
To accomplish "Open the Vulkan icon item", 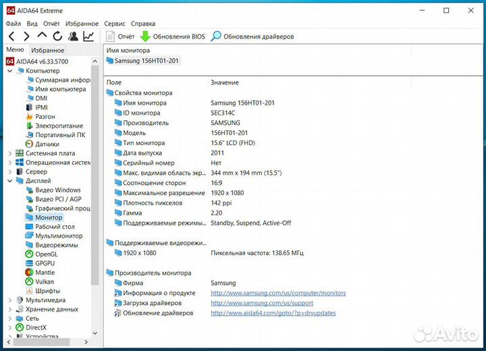I will click(x=40, y=282).
